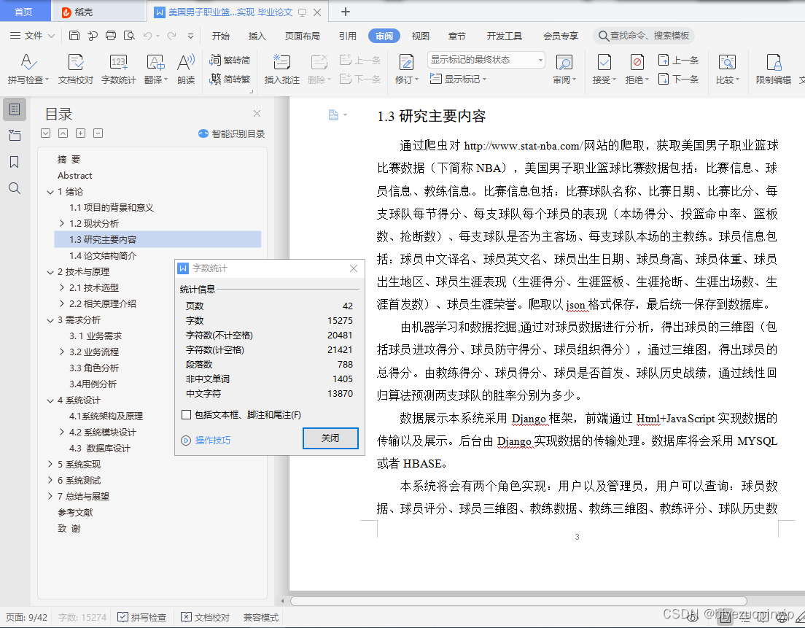
Task: Select 摘 要 in the outline
Action: coord(69,160)
